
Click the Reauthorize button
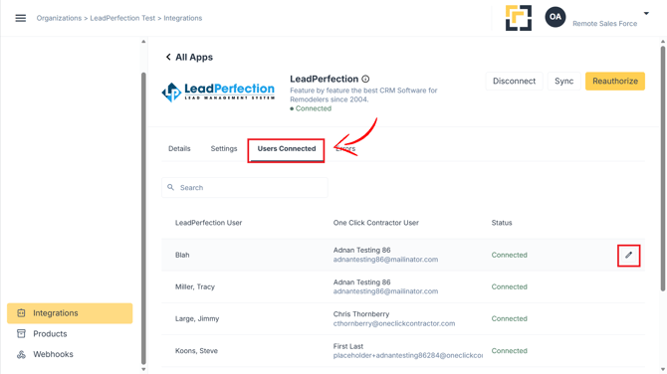pyautogui.click(x=615, y=82)
